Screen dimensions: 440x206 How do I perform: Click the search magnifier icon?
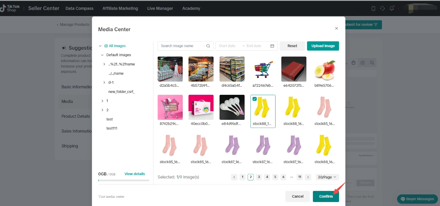(x=208, y=46)
